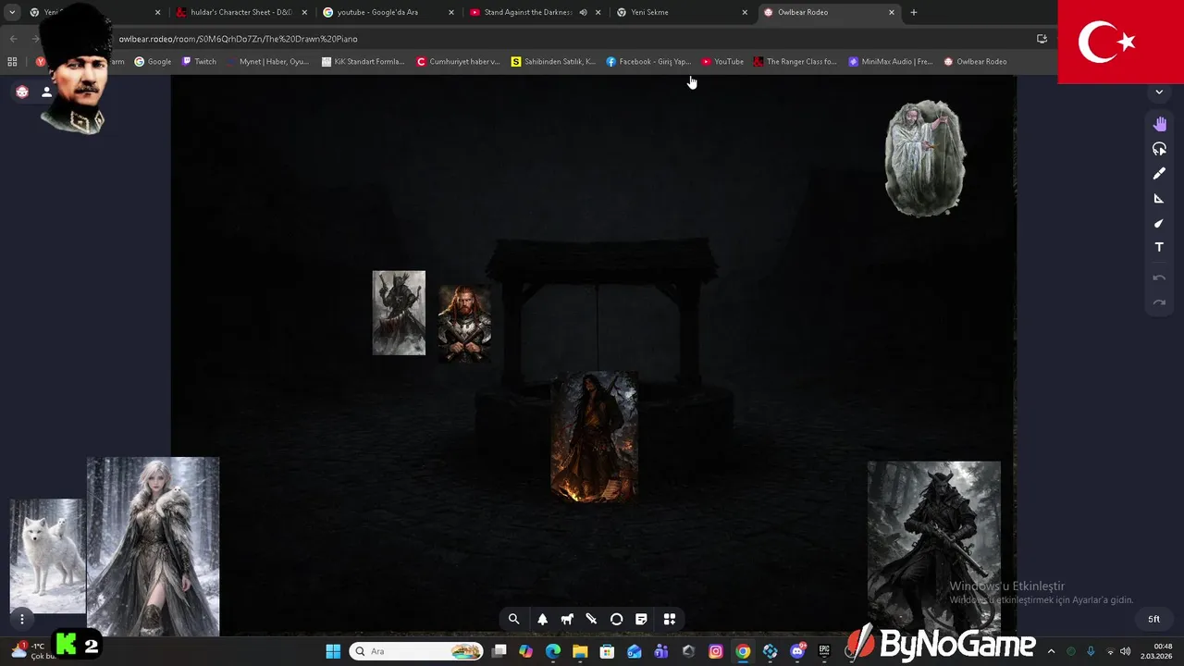The image size is (1184, 666).
Task: Select the hand move tool
Action: 1159,124
